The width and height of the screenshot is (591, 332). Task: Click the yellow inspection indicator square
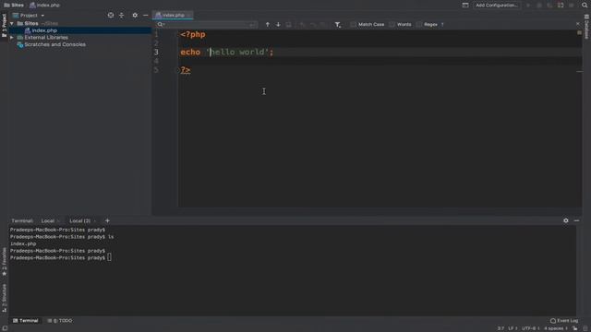tap(579, 33)
